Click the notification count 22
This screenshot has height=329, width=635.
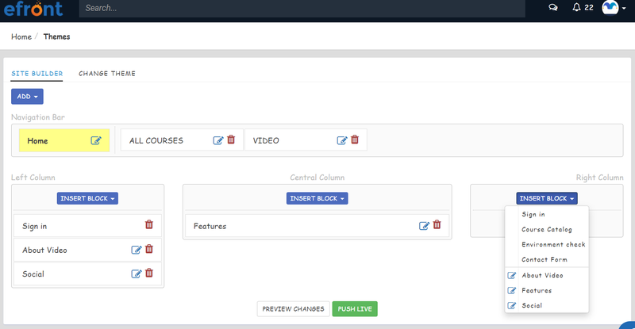589,8
